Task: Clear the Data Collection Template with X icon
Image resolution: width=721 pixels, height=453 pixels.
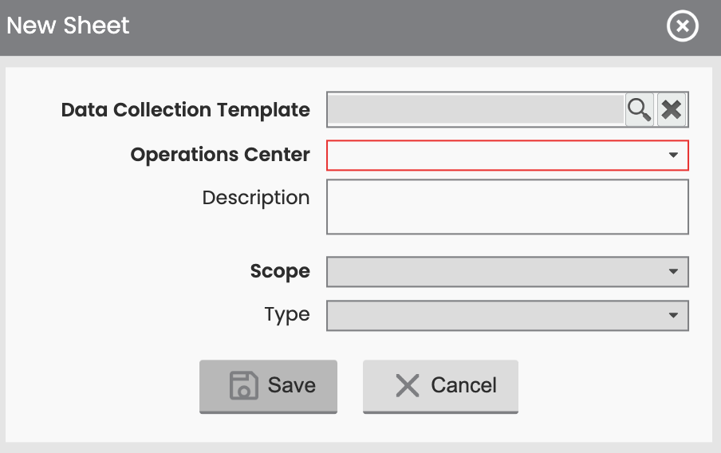Action: coord(672,109)
